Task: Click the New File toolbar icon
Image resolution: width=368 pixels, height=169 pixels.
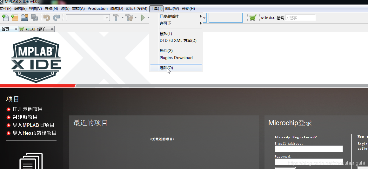Action: point(5,17)
